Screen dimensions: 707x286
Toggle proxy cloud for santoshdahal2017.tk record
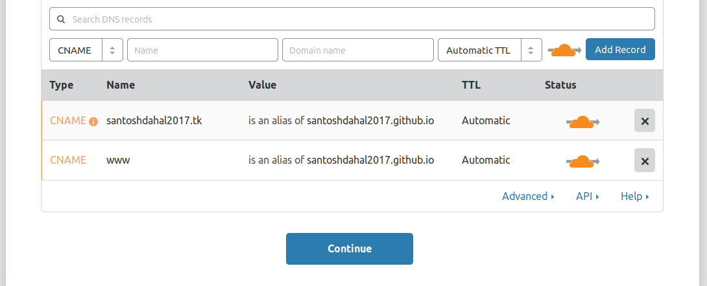coord(582,121)
